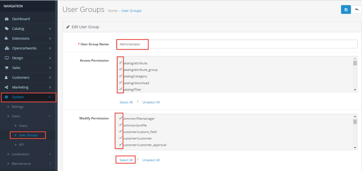Viewport: 362px width, 171px height.
Task: Expand the Customers menu chevron
Action: tap(50, 78)
